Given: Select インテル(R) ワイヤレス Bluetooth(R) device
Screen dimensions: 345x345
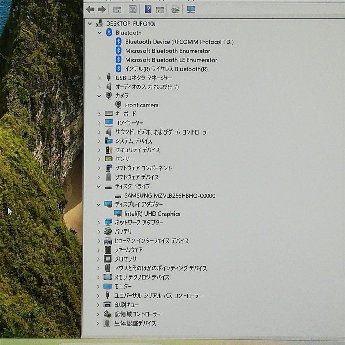Looking at the screenshot, I should (x=166, y=69).
